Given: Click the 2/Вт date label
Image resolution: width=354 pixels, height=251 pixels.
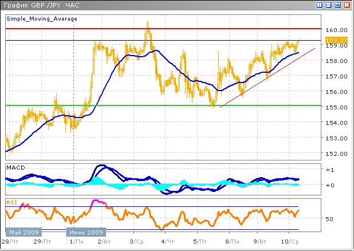Looking at the screenshot, I should tap(104, 241).
